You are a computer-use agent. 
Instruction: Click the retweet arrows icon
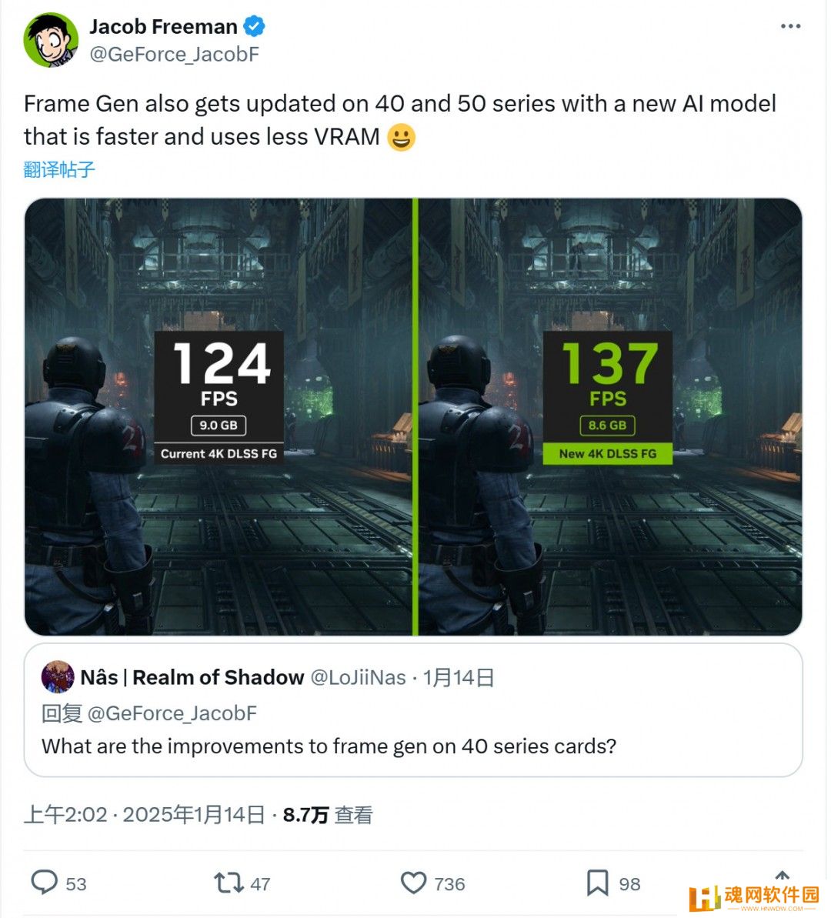229,883
